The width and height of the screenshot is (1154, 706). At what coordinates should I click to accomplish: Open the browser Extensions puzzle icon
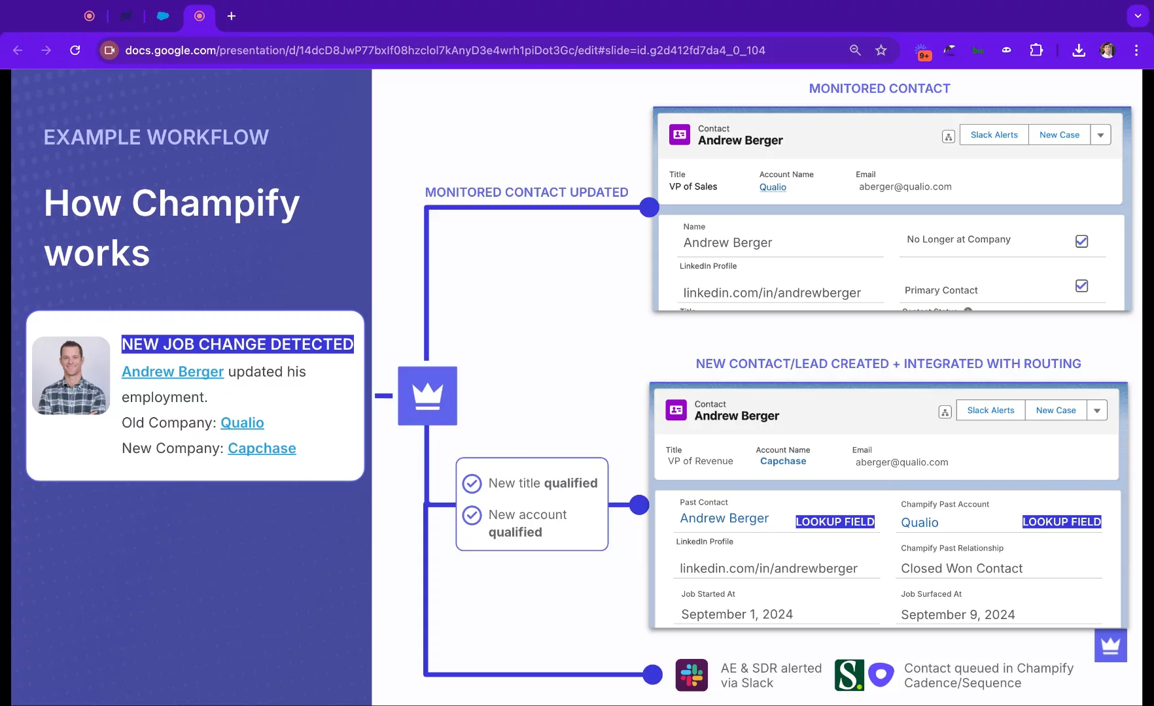click(x=1036, y=50)
